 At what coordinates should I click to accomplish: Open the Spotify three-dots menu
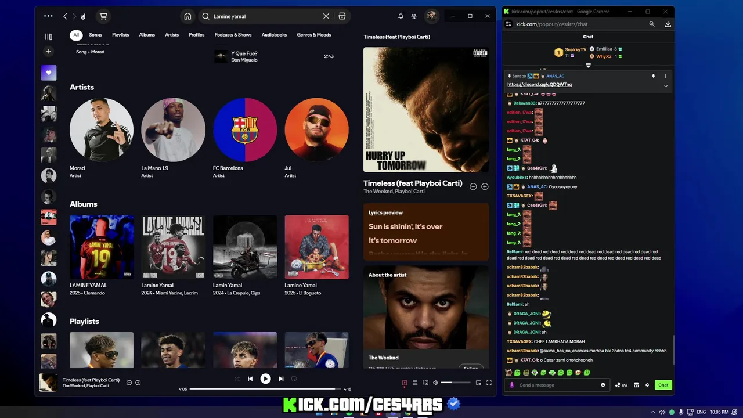pyautogui.click(x=48, y=16)
